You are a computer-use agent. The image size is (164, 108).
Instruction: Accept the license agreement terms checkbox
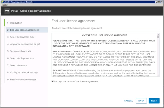click(53, 81)
